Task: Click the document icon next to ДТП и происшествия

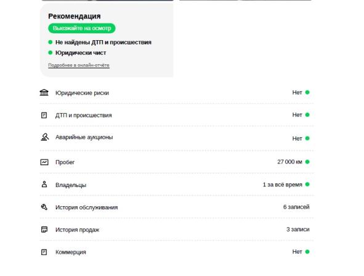Action: 44,115
